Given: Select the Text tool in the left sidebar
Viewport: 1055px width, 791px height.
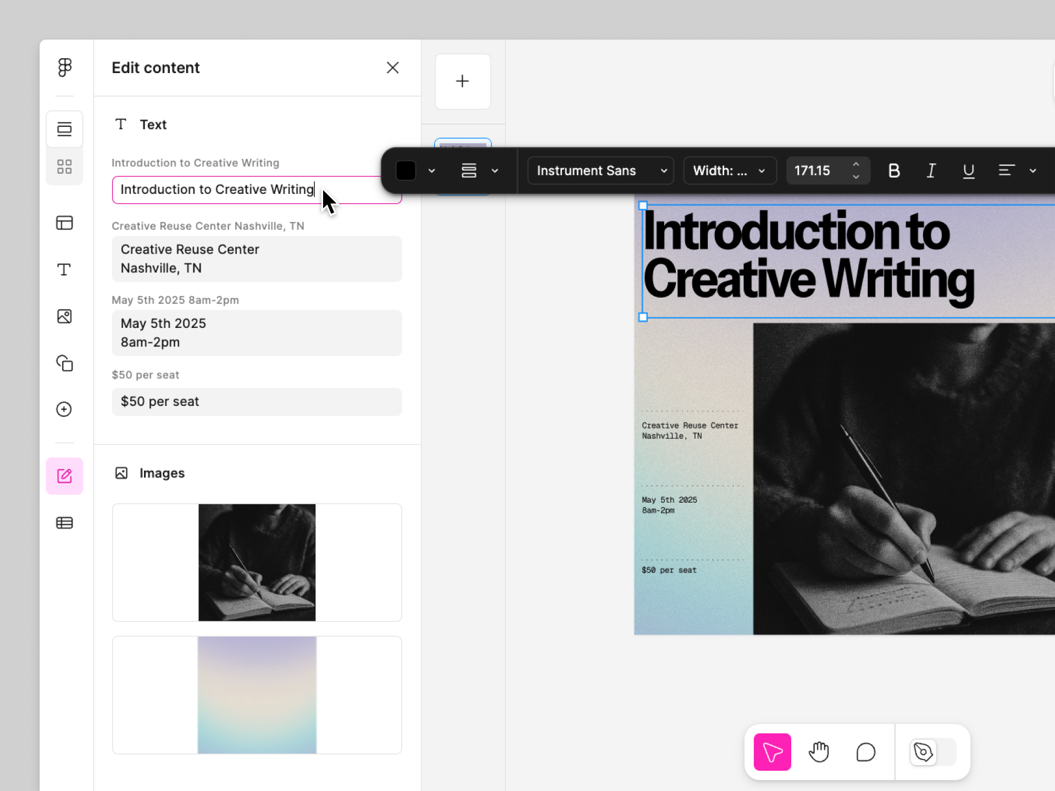Looking at the screenshot, I should pyautogui.click(x=64, y=270).
